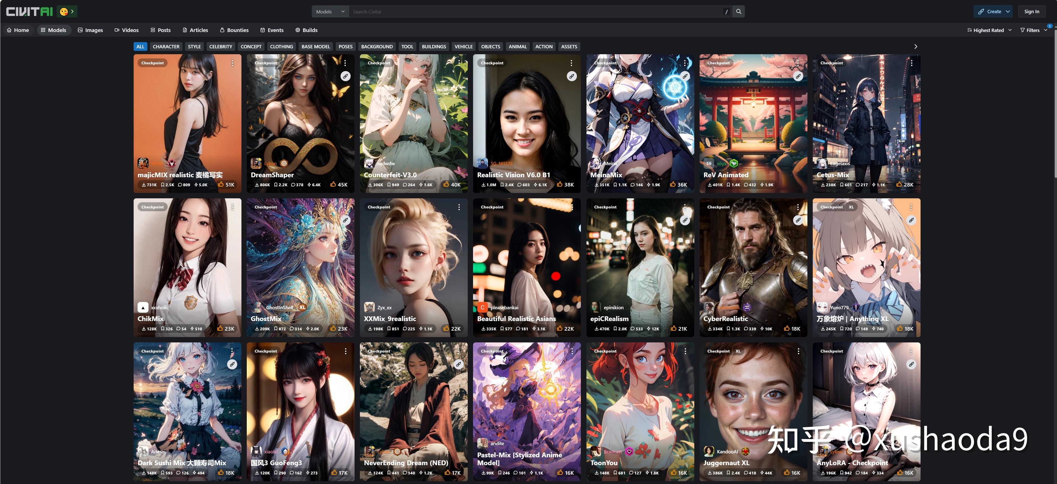The height and width of the screenshot is (484, 1057).
Task: Go to the Images tab
Action: click(x=90, y=30)
